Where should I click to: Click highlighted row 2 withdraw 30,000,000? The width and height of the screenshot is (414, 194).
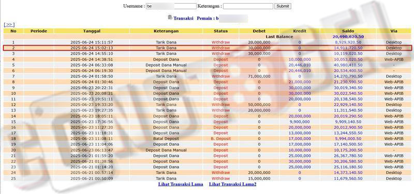tap(208, 48)
